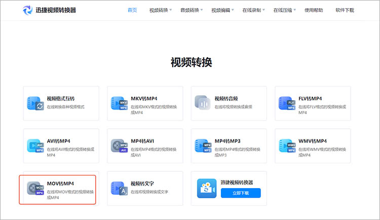Expand the 在线录制 dropdown arrow
The image size is (380, 220).
pos(263,10)
